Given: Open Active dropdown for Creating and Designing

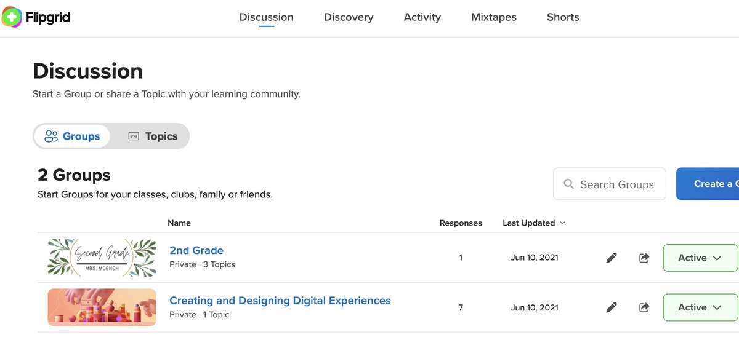Looking at the screenshot, I should click(700, 307).
